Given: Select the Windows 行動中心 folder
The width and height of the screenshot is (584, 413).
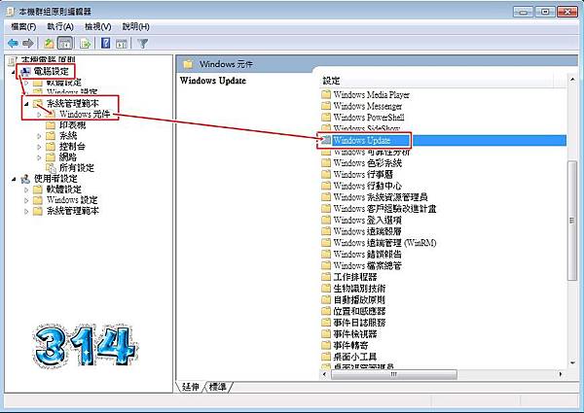Looking at the screenshot, I should pos(368,186).
